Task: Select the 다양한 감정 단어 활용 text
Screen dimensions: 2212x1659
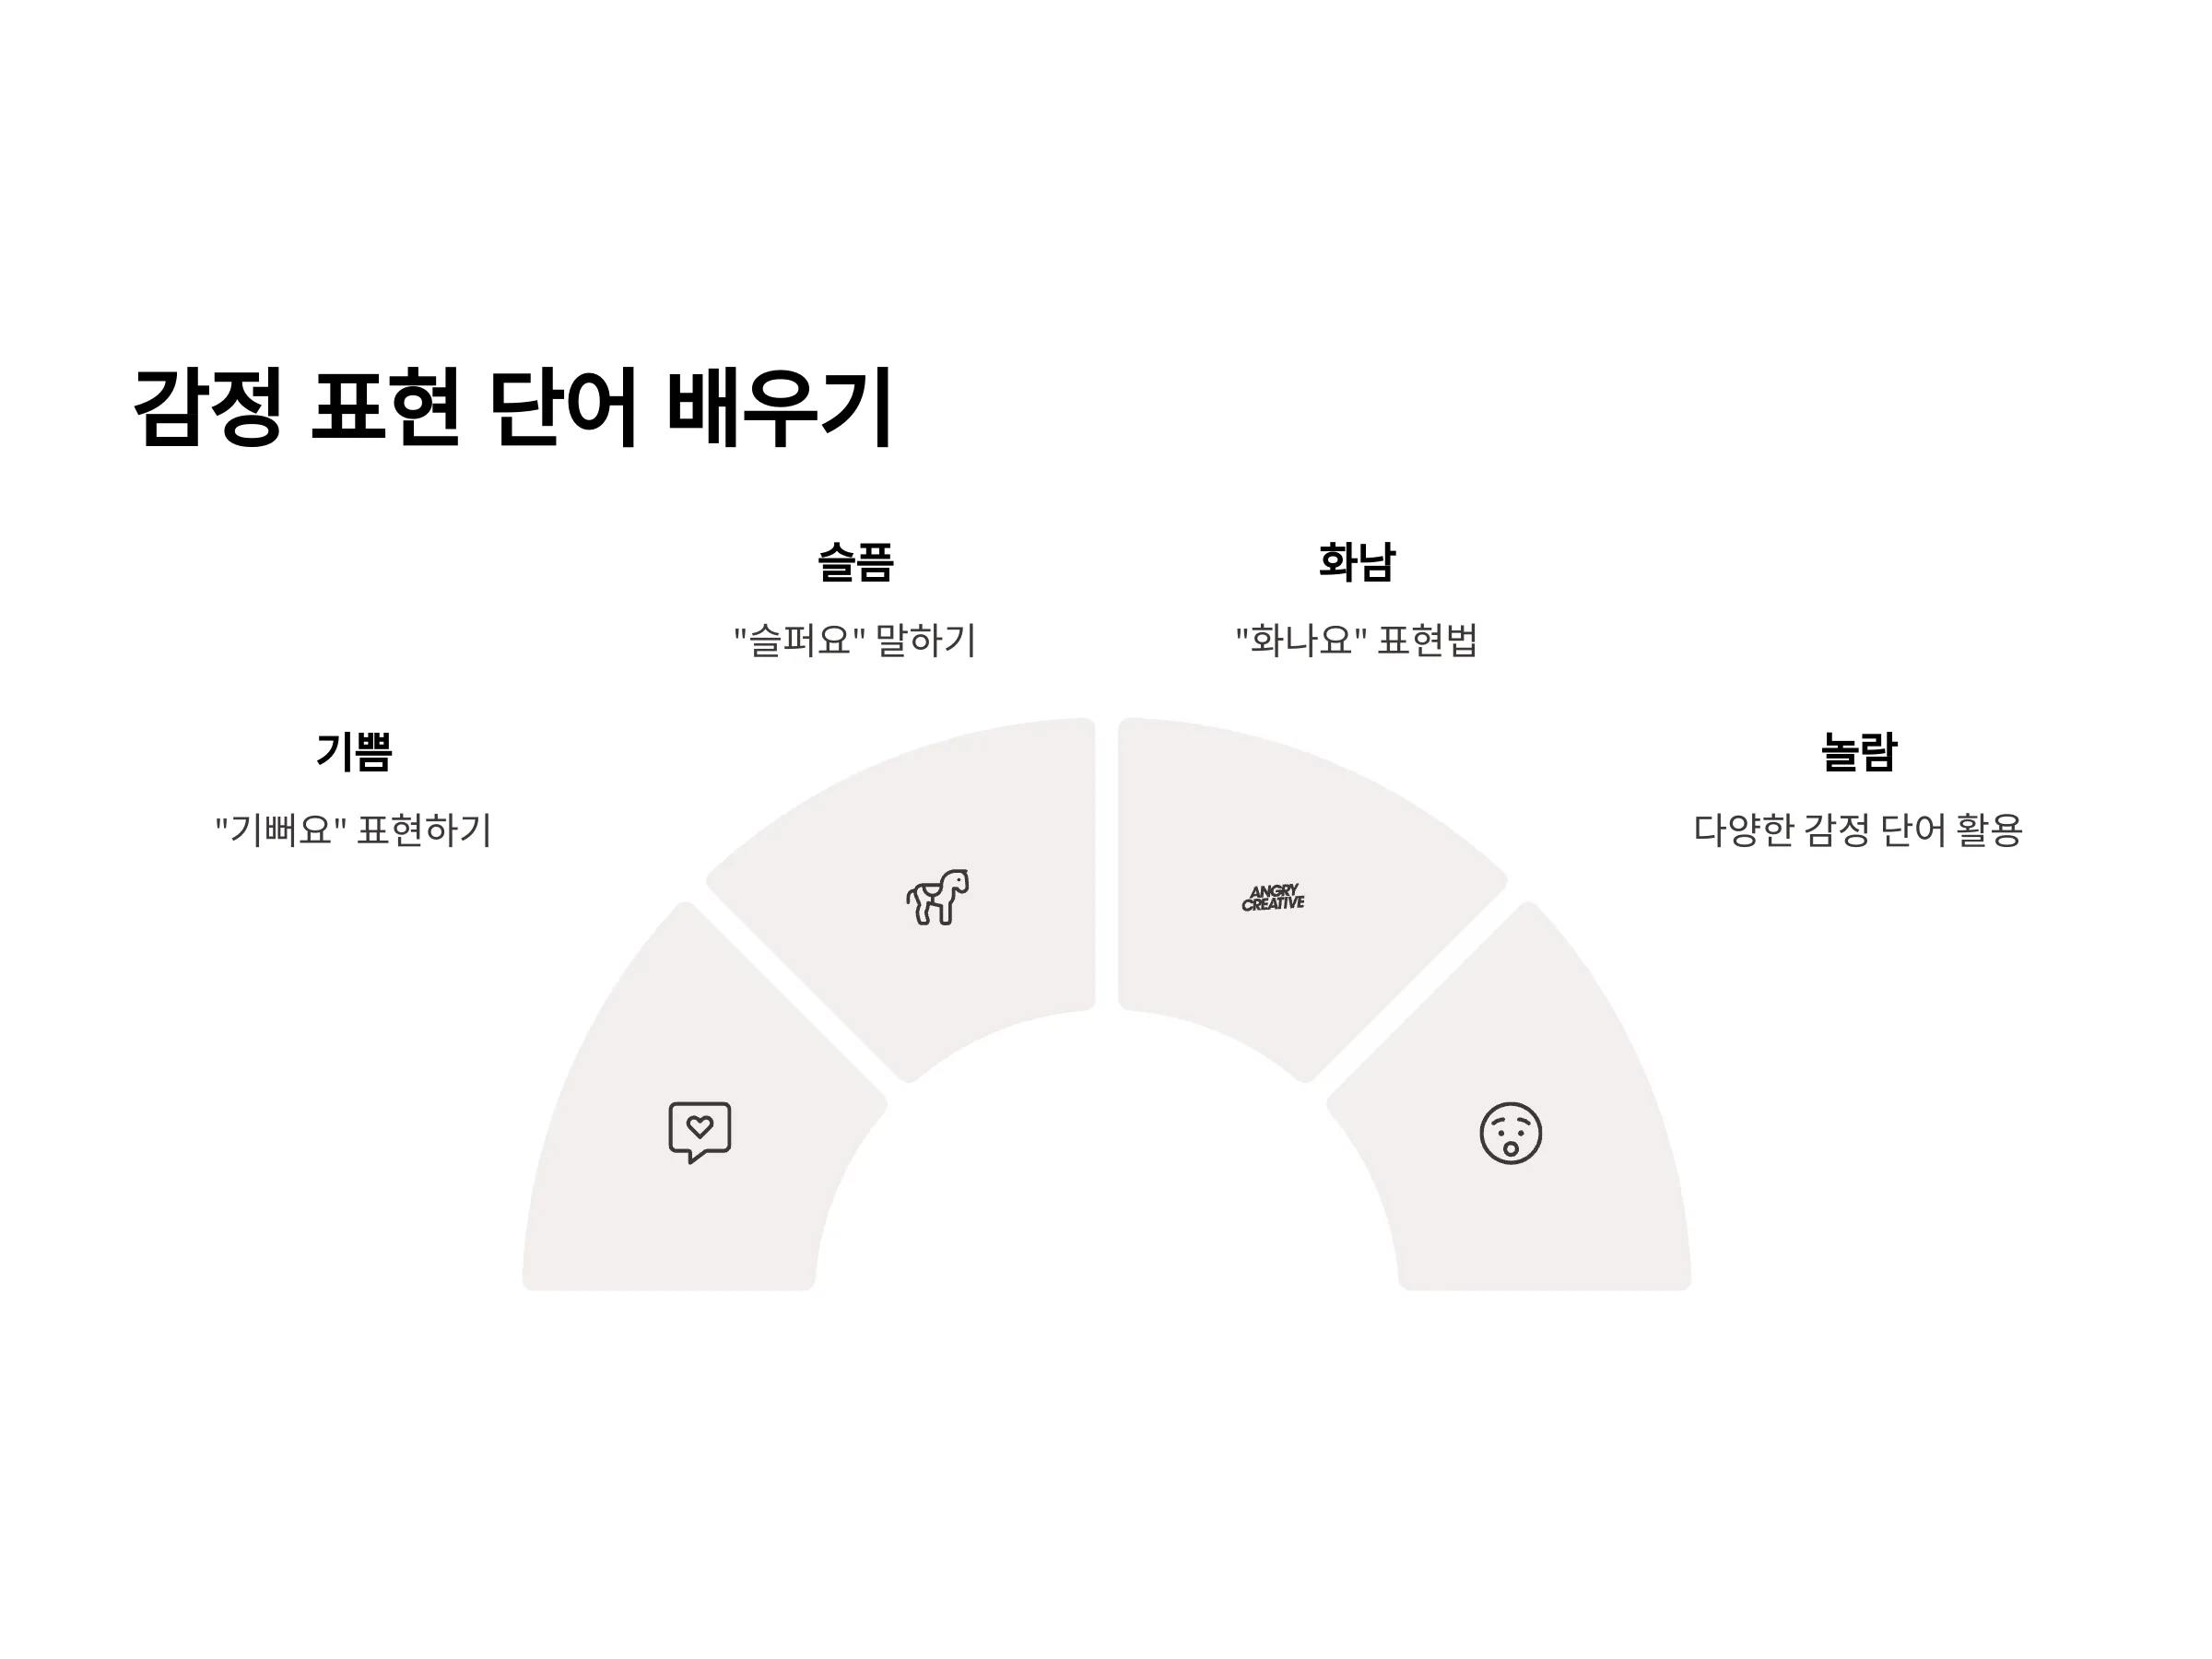Action: coord(1859,830)
